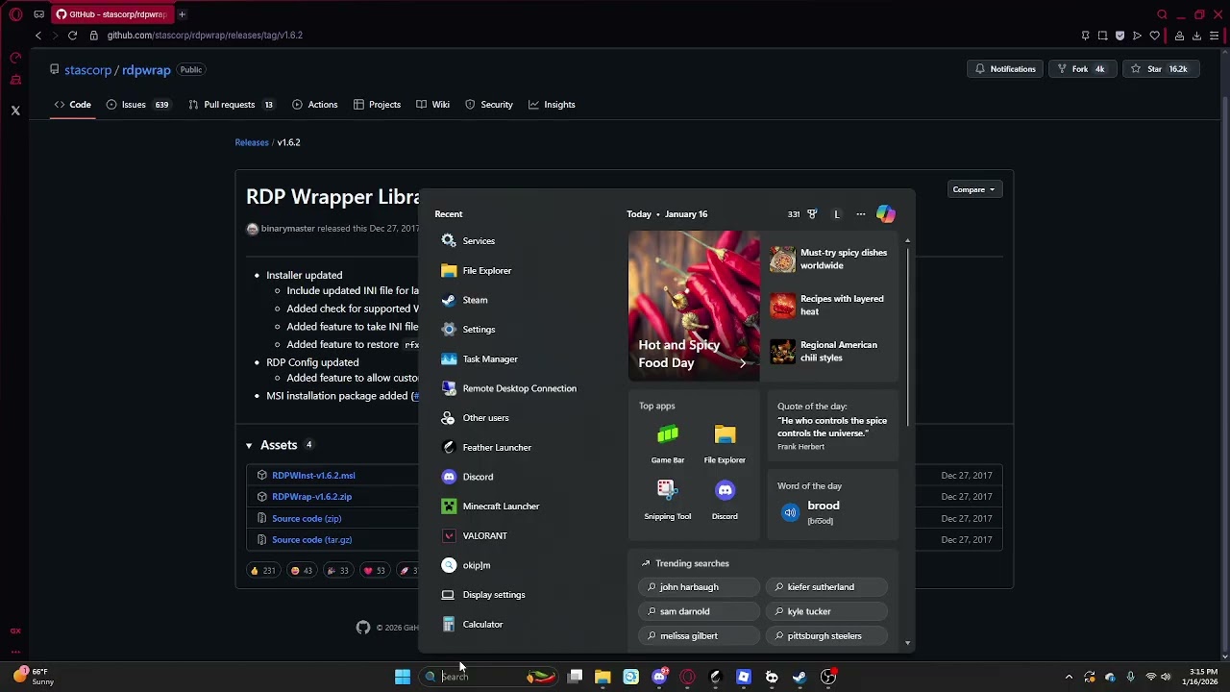Go to the Actions tab
The height and width of the screenshot is (692, 1230).
tap(315, 105)
